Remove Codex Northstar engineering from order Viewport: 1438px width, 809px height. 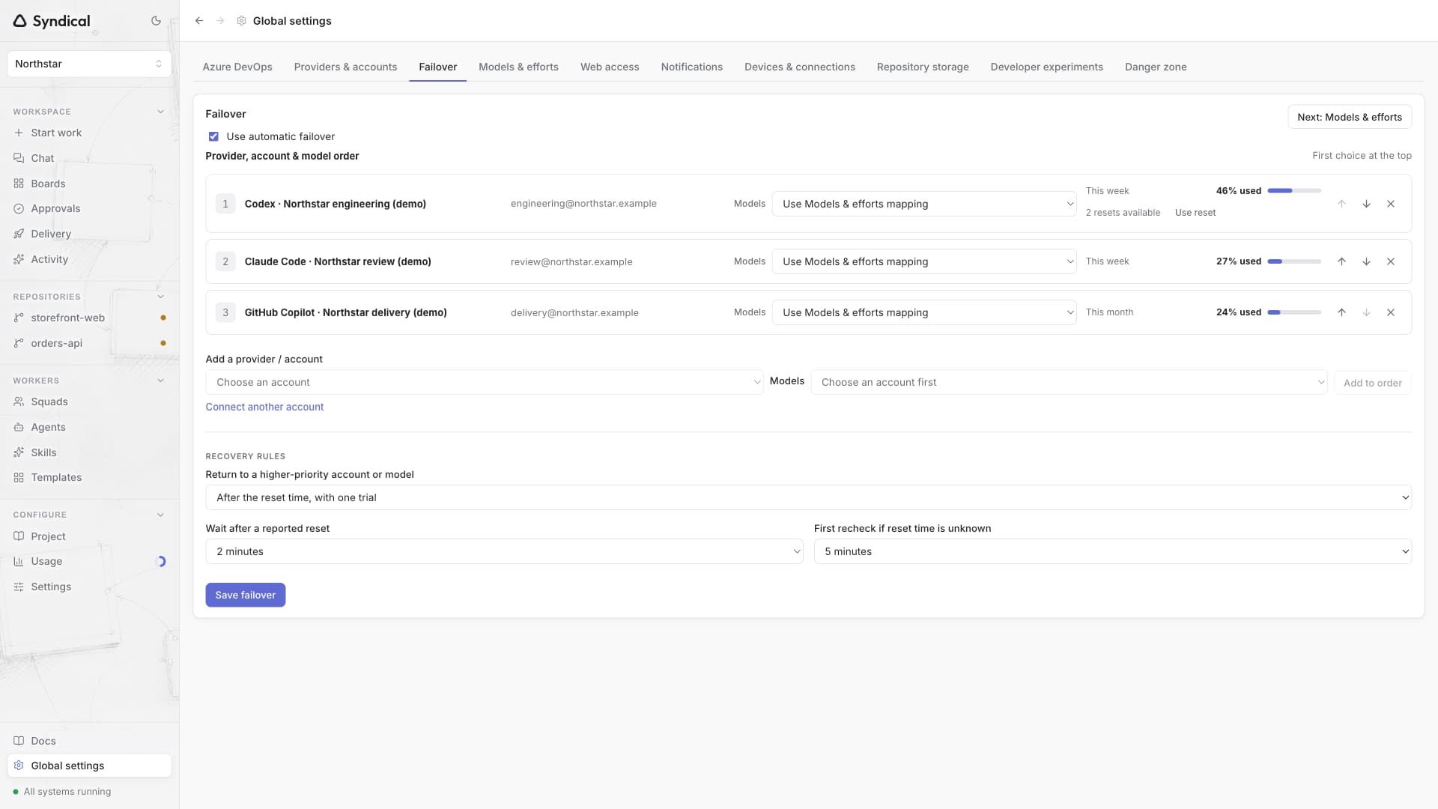1391,204
